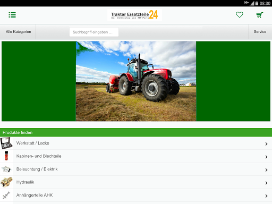Click the red tractor banner image
This screenshot has width=272, height=204.
pos(136,81)
